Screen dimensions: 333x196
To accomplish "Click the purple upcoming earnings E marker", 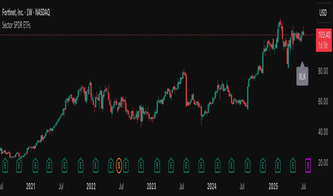I will (x=308, y=165).
